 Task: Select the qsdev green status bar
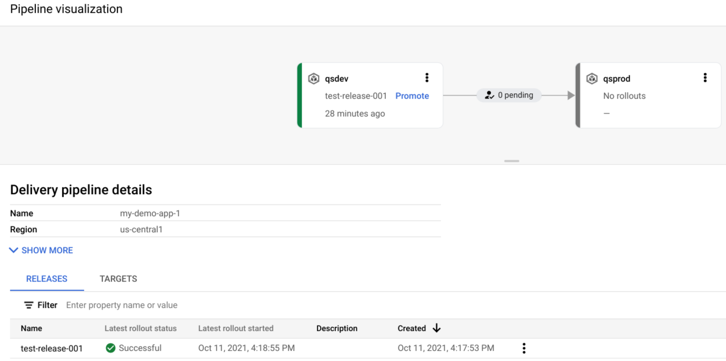pos(298,95)
